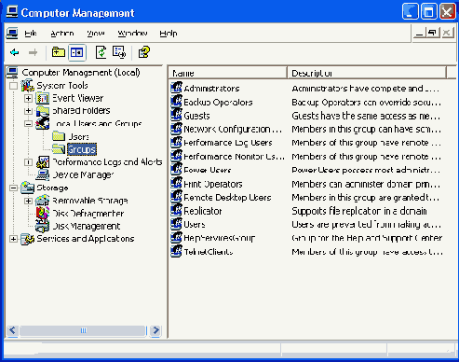
Task: Select the Performance Log Users group name
Action: click(228, 143)
